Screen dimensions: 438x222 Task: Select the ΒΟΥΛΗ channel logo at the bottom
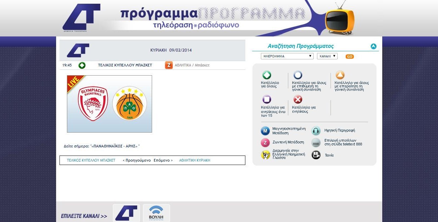[x=156, y=213]
